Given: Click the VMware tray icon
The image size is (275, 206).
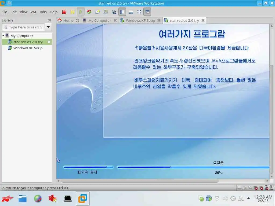Looking at the screenshot, I should [209, 198].
